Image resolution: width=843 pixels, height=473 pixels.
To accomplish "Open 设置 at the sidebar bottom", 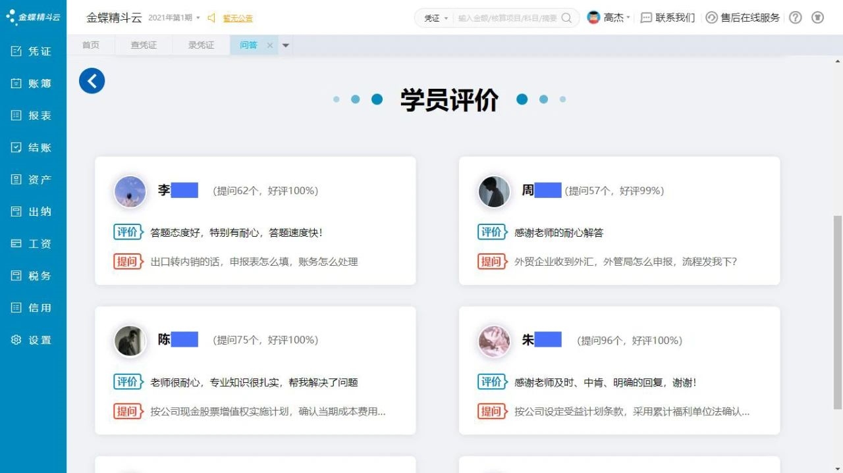I will pyautogui.click(x=33, y=340).
